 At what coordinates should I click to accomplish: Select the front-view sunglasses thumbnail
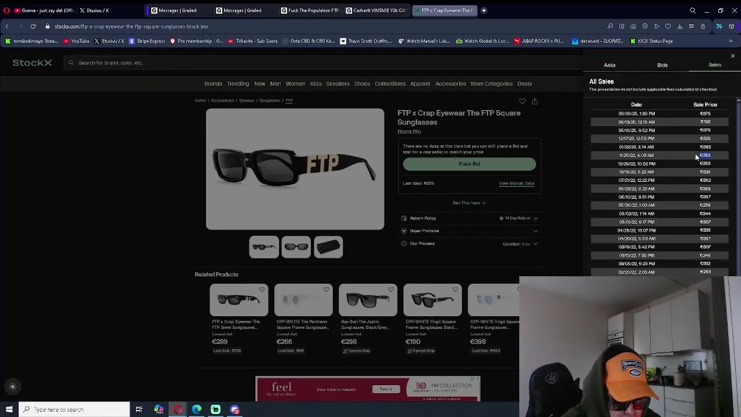click(296, 247)
